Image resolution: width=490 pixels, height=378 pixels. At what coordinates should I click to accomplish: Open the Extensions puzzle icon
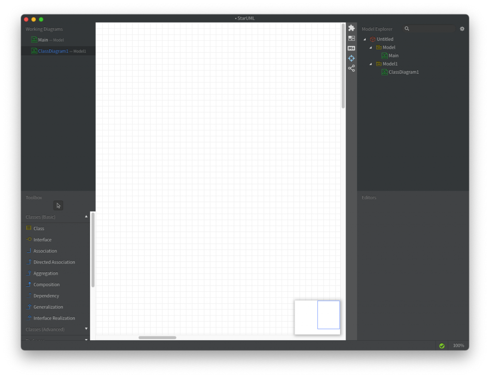pos(352,28)
